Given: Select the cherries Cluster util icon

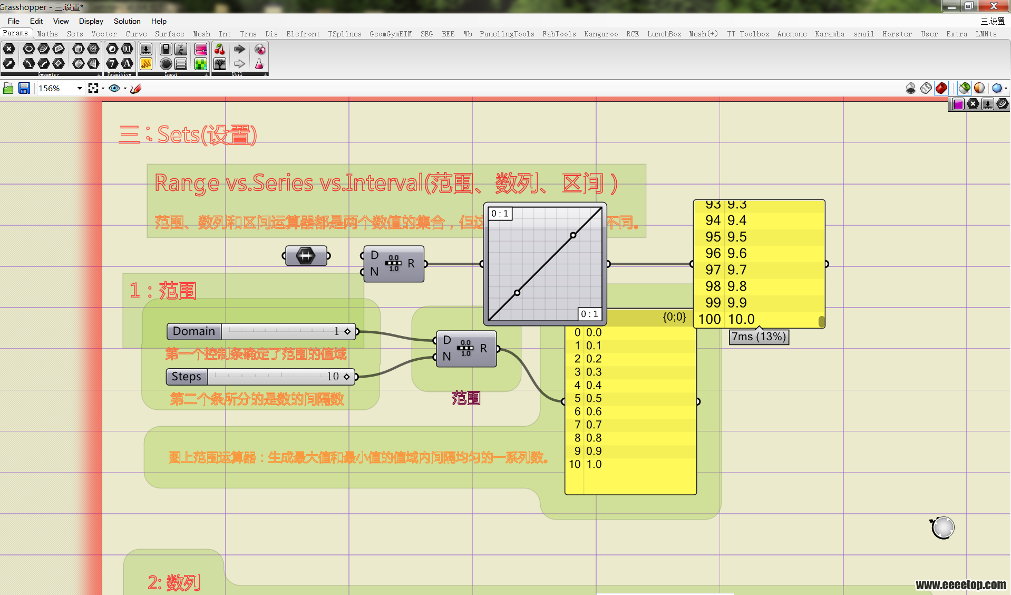Looking at the screenshot, I should (220, 50).
